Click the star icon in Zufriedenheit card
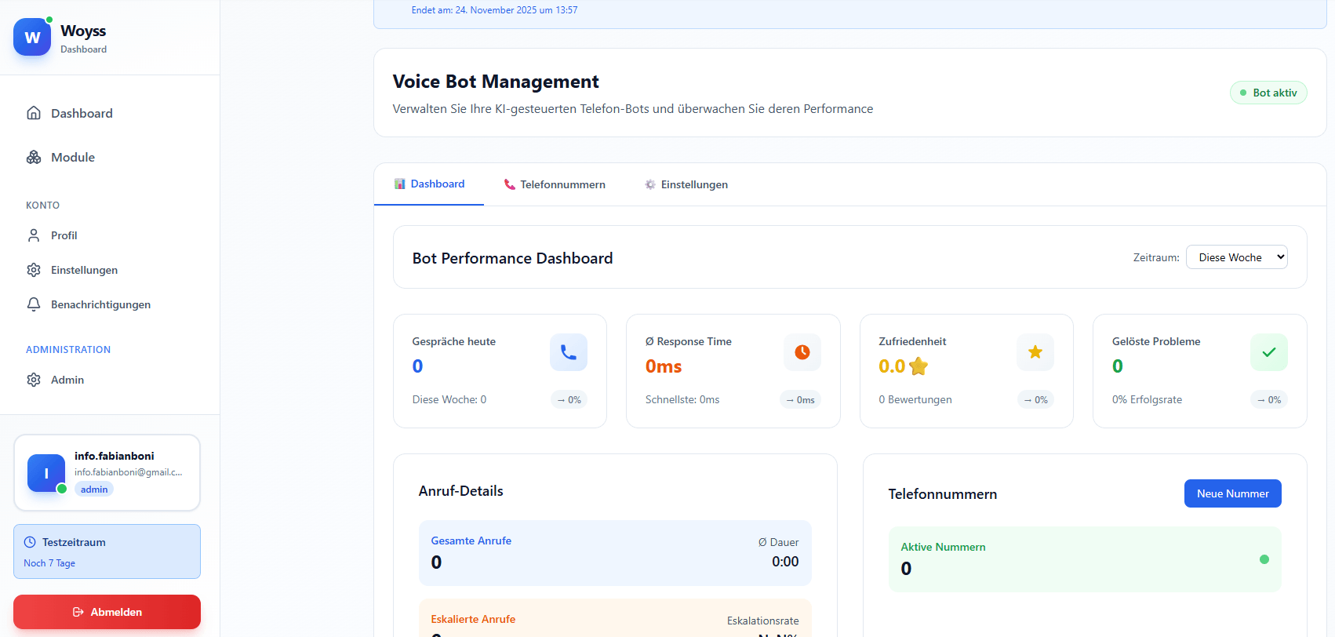Screen dimensions: 1335x637 (1035, 352)
